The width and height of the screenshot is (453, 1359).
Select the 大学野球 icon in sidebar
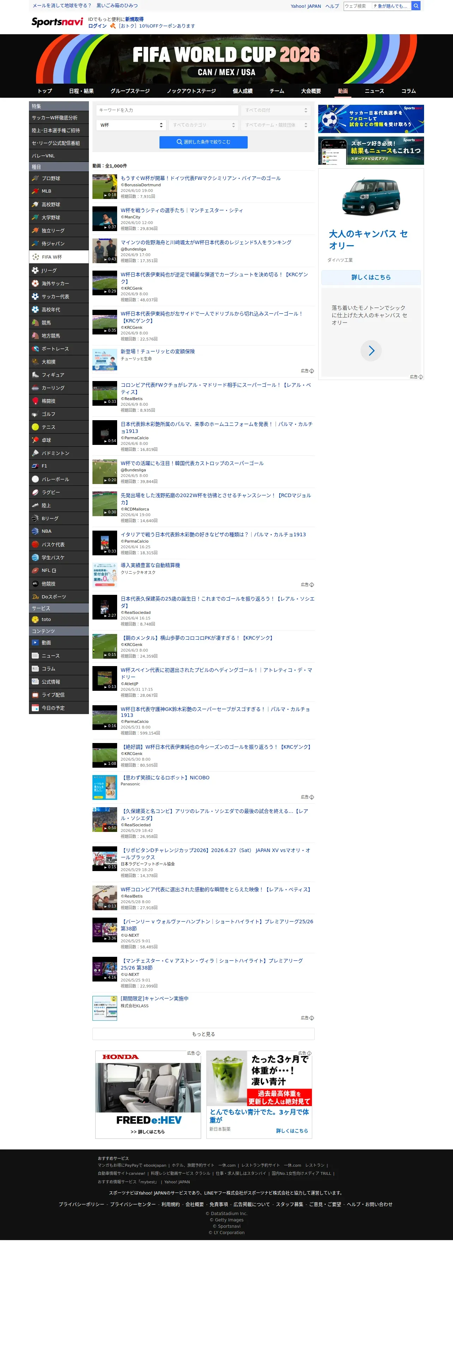point(35,217)
